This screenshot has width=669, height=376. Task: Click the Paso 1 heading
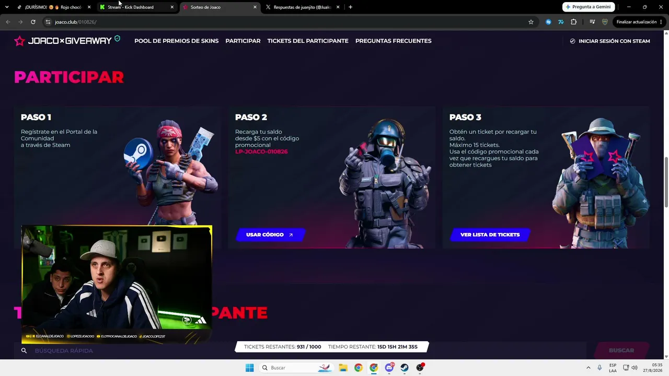click(x=36, y=118)
